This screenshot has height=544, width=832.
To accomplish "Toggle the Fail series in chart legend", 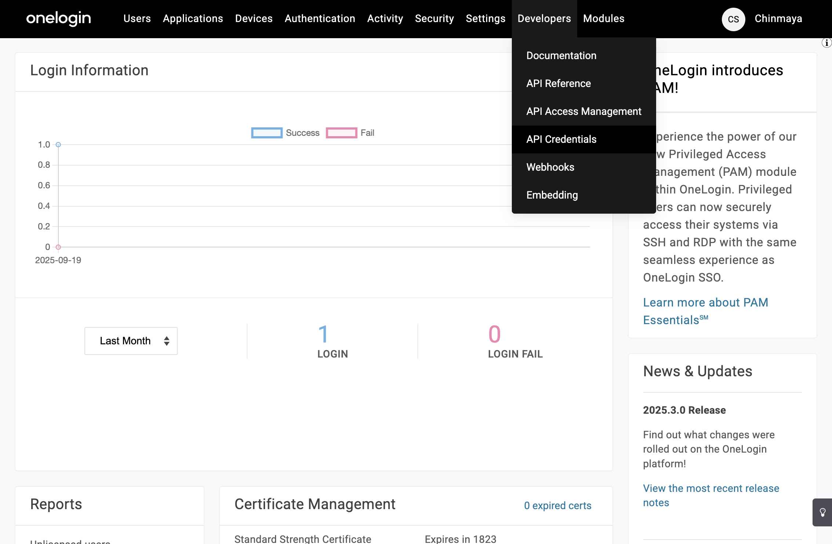I will [x=341, y=133].
